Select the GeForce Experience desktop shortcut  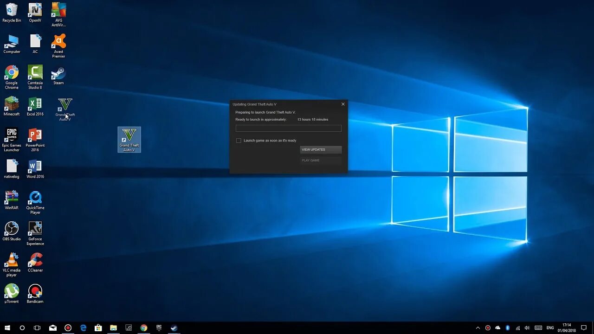coord(35,233)
